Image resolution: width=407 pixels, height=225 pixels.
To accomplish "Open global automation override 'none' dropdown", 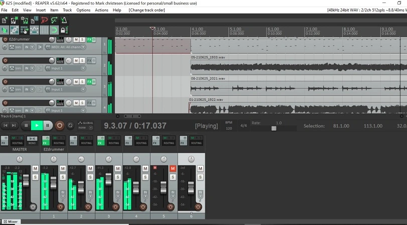I will (x=86, y=128).
